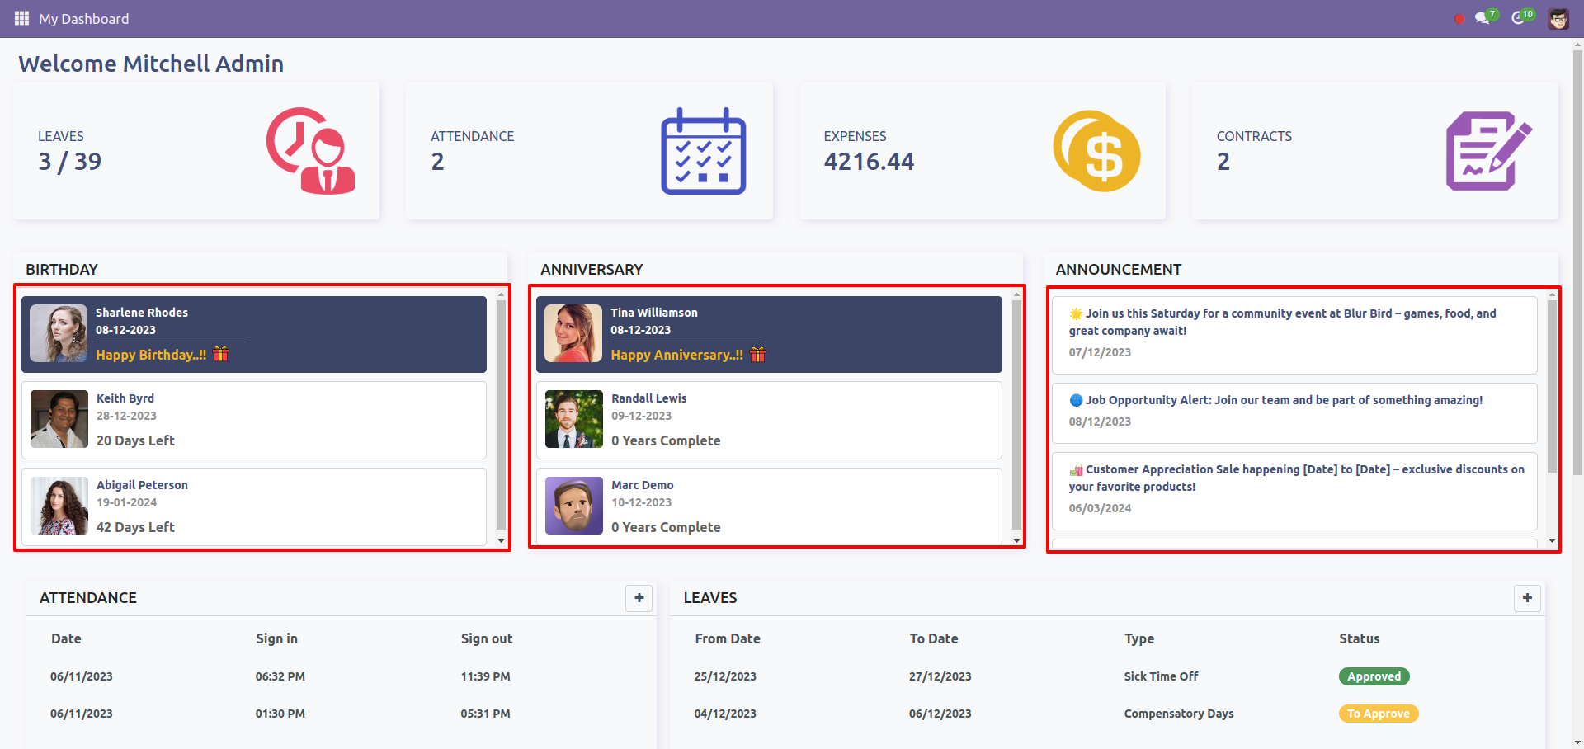
Task: Click the Happy Birthday..!! greeting text
Action: point(151,355)
